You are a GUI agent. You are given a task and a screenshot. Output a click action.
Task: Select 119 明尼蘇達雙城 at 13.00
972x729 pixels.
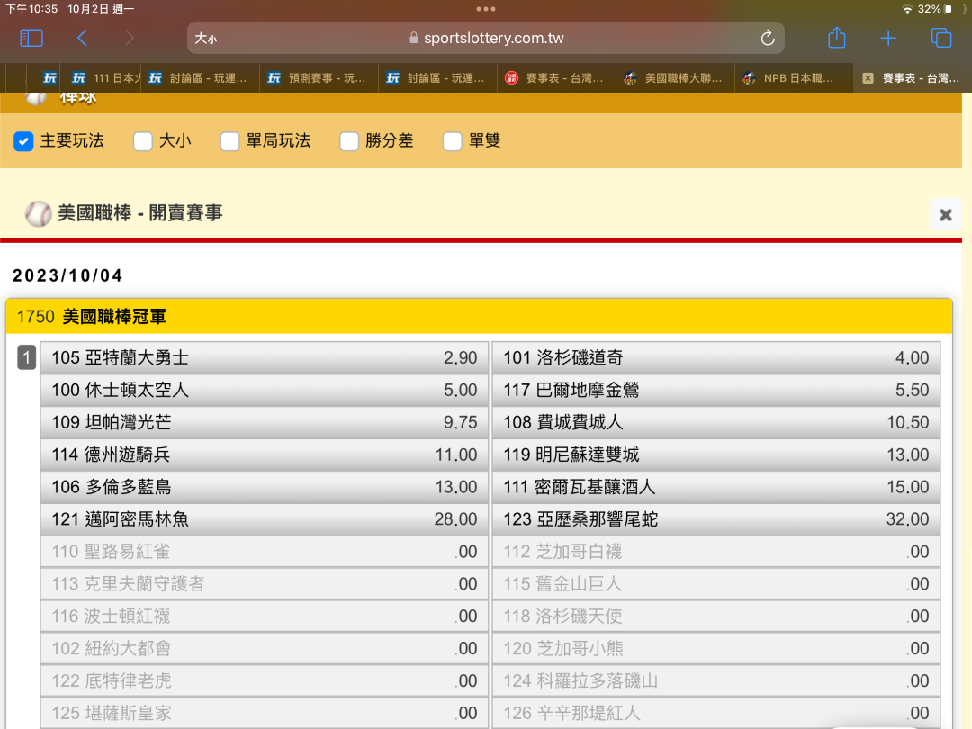[x=716, y=454]
